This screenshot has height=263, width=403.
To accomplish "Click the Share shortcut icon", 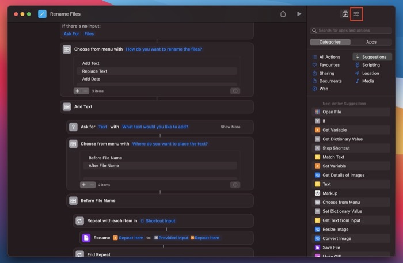I will (x=283, y=14).
